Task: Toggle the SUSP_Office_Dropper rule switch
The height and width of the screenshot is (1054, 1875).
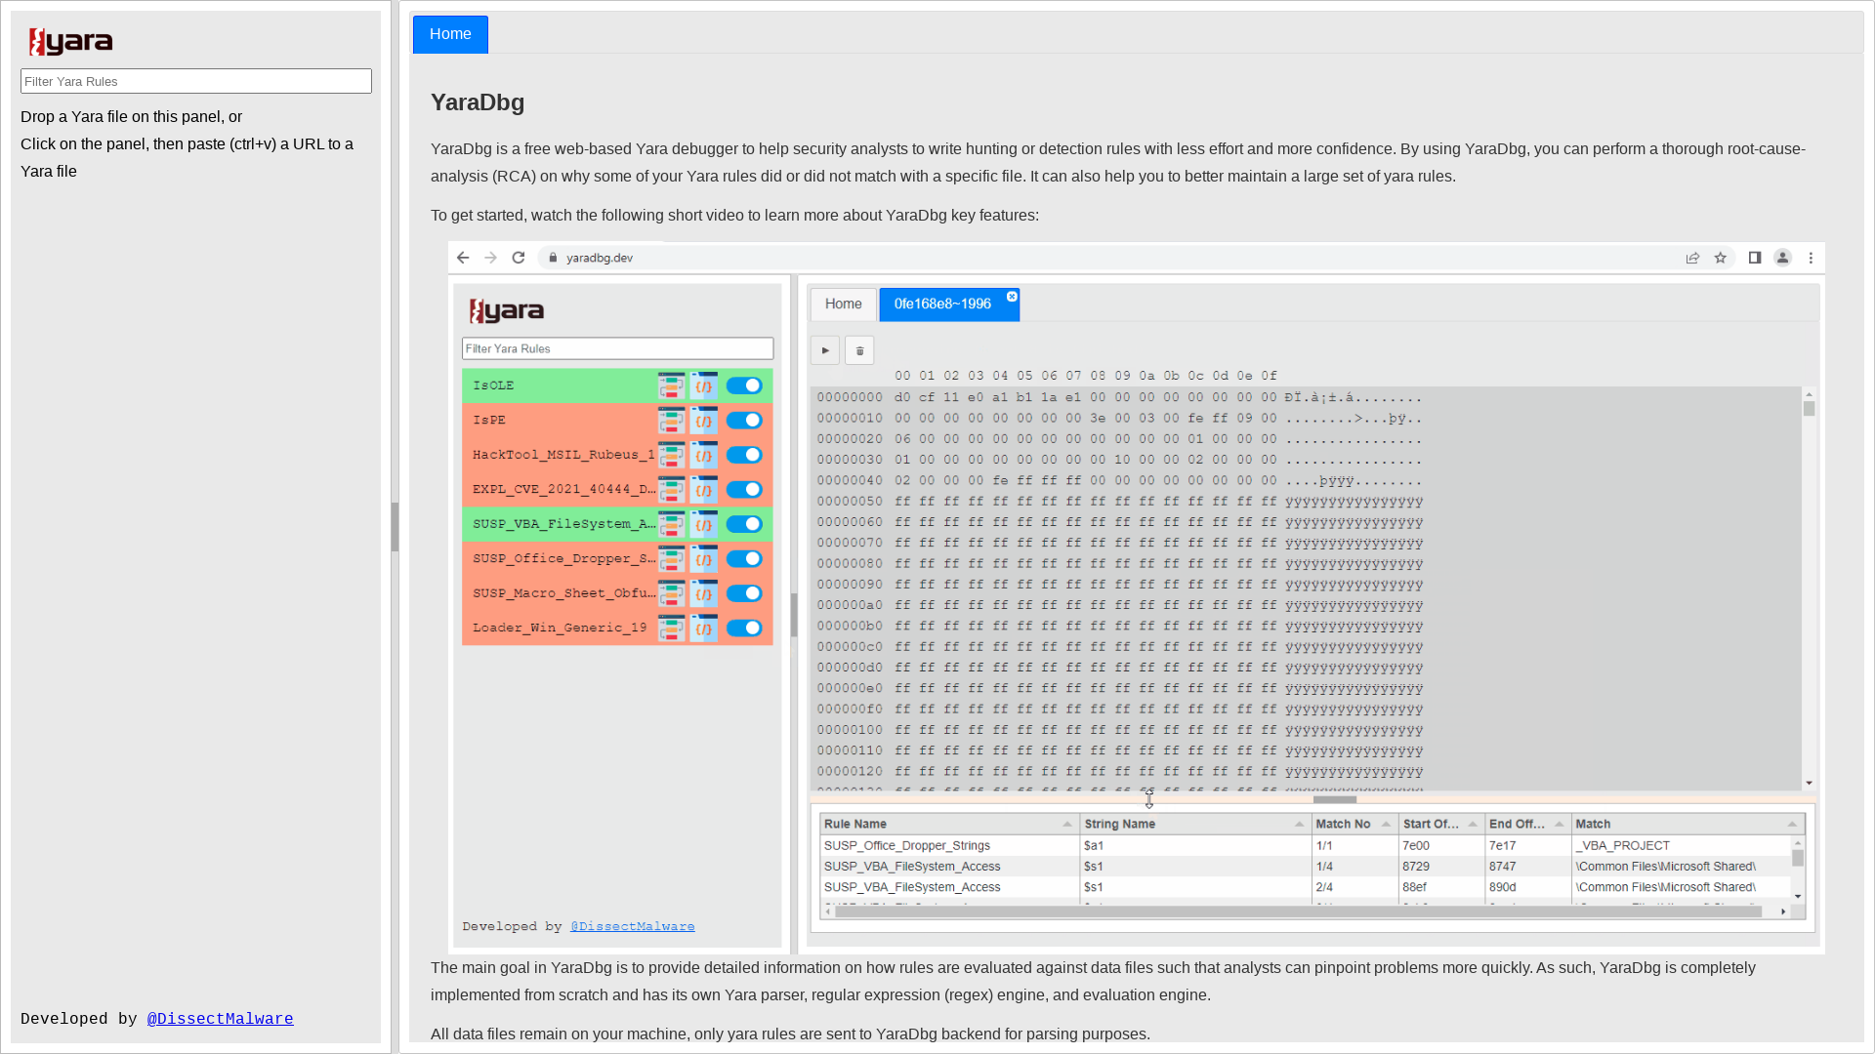Action: (x=744, y=559)
